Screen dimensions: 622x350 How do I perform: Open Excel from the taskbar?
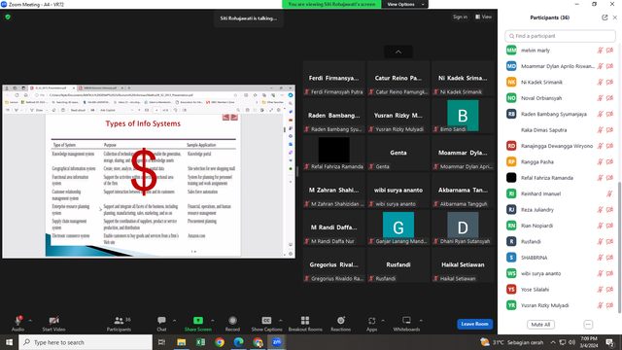coord(200,342)
